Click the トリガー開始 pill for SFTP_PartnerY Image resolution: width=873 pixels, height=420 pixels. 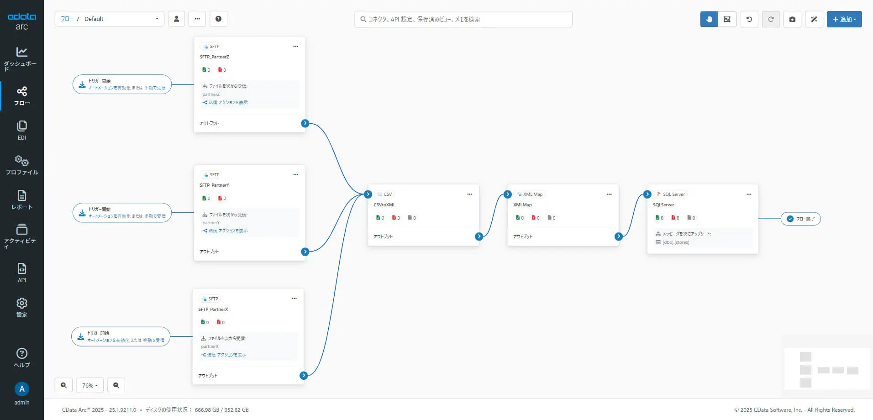122,212
